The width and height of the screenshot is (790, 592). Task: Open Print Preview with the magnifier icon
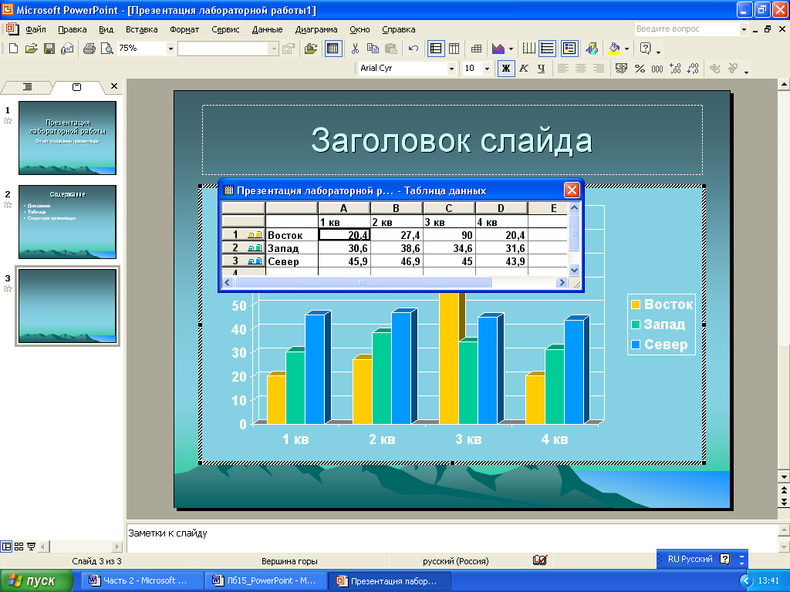(x=106, y=49)
